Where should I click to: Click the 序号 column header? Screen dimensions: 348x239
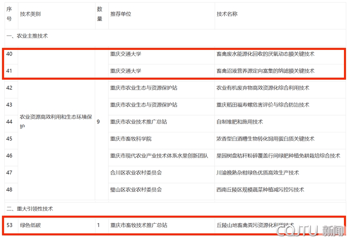coord(9,14)
